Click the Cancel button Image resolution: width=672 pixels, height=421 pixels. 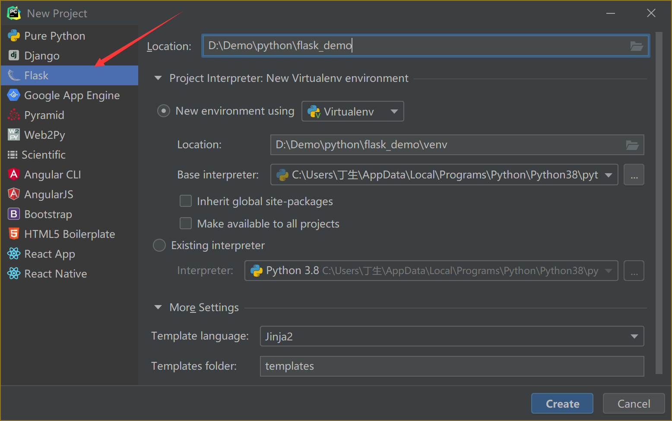coord(634,403)
